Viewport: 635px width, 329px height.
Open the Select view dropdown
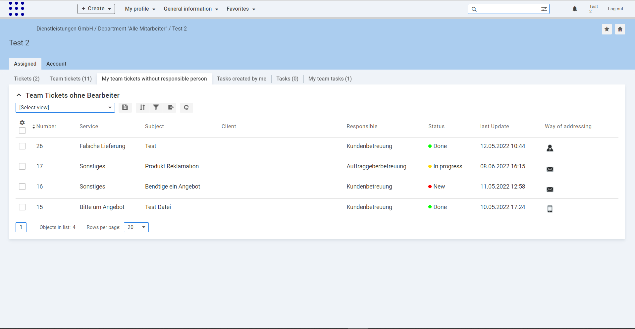coord(65,107)
